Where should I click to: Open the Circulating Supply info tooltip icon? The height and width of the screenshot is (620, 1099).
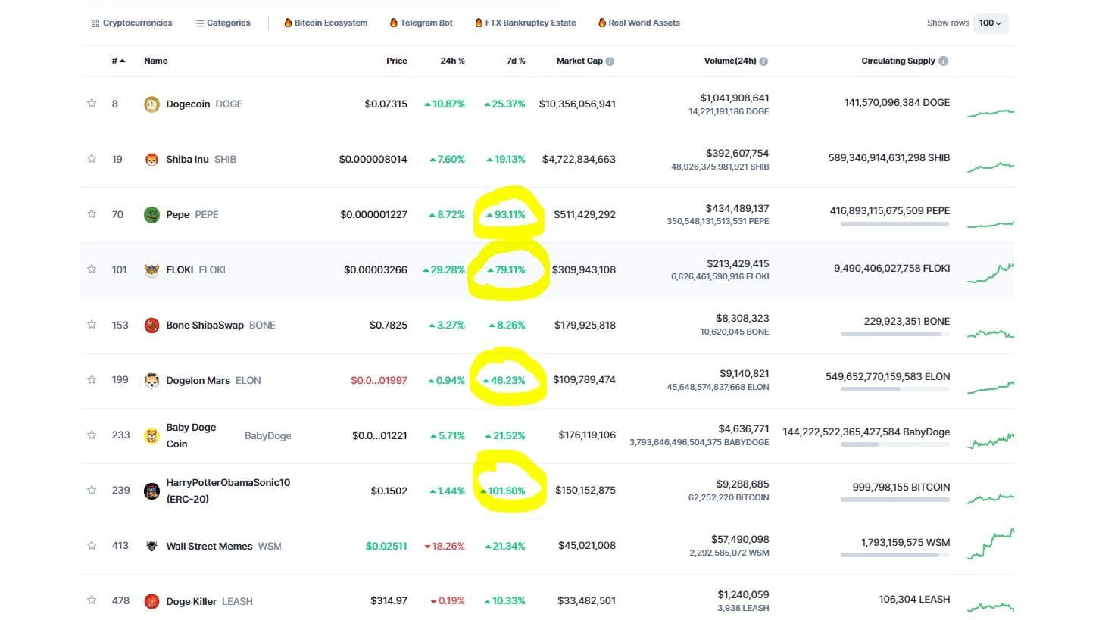coord(944,61)
